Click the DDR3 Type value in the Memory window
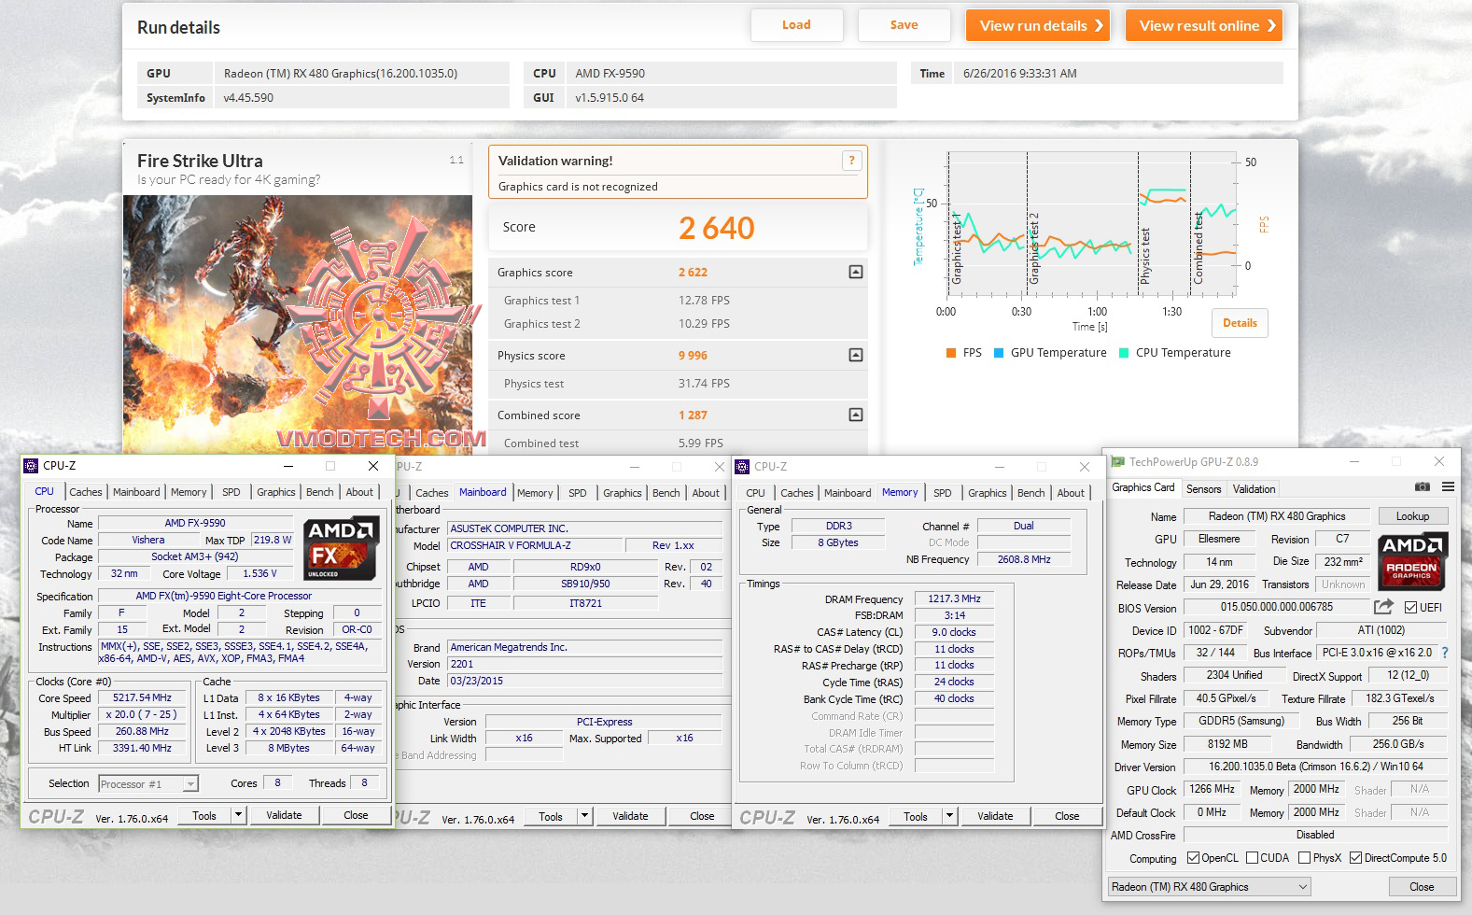 pyautogui.click(x=839, y=526)
